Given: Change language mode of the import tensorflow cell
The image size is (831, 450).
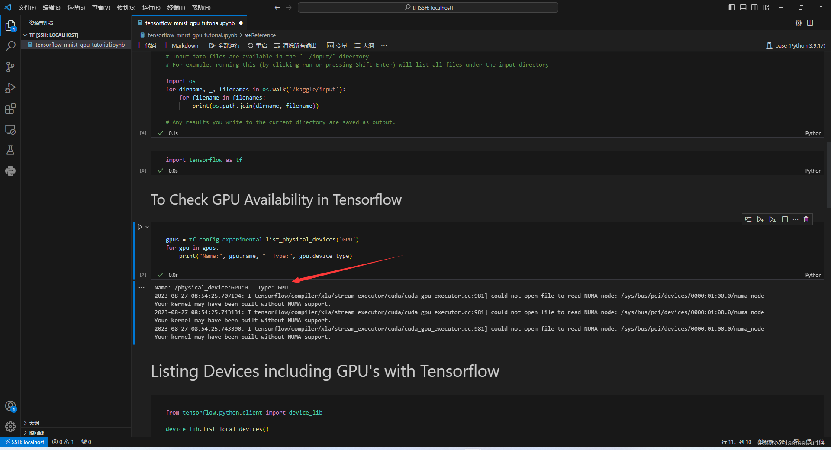Looking at the screenshot, I should 813,171.
